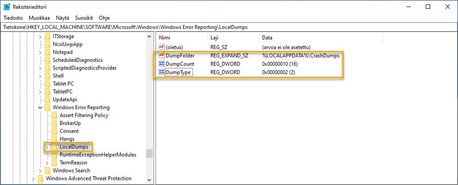Click the DumpCount binary value icon
The width and height of the screenshot is (458, 185).
(x=162, y=64)
